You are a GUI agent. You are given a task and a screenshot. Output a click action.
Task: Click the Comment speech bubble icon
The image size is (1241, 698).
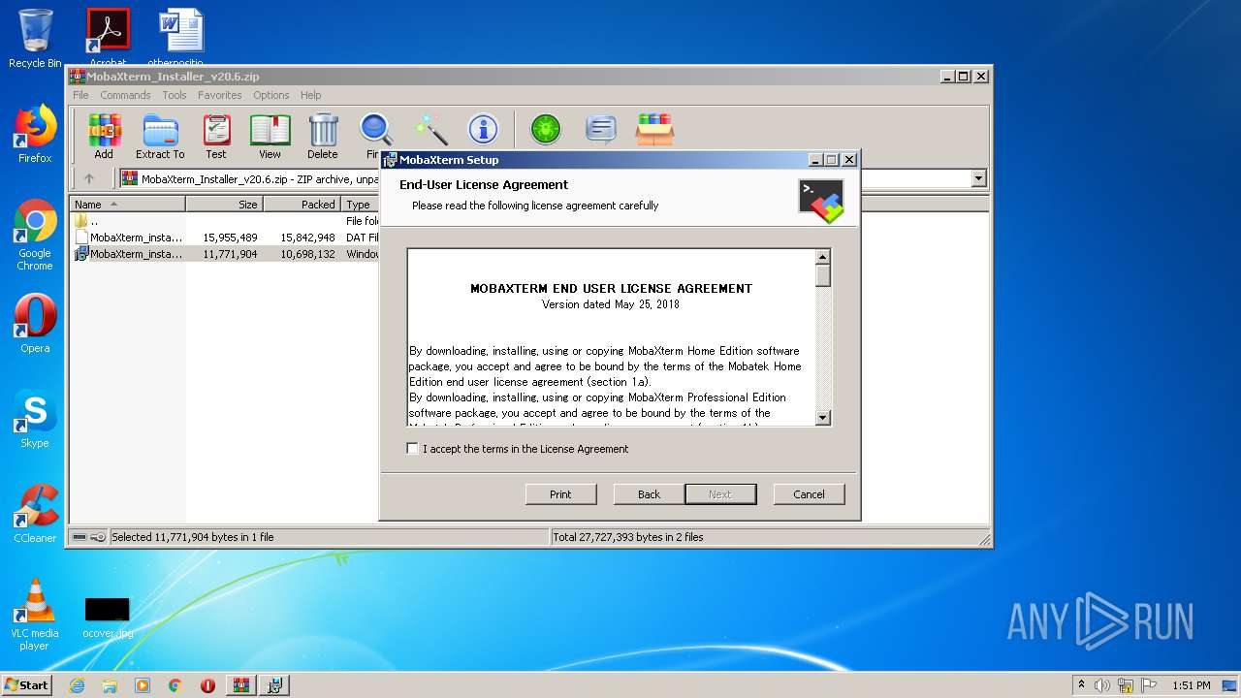(x=601, y=129)
